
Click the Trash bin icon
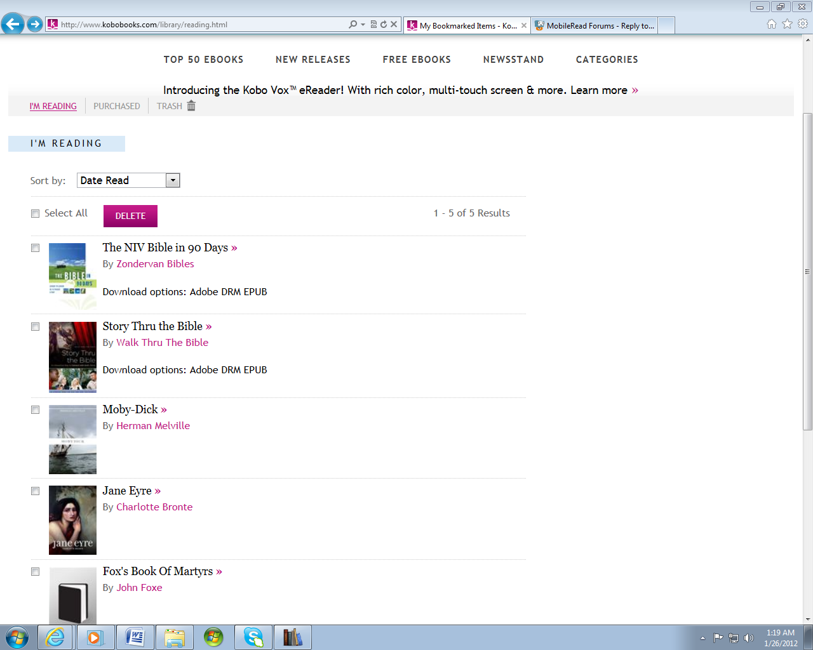click(x=191, y=105)
